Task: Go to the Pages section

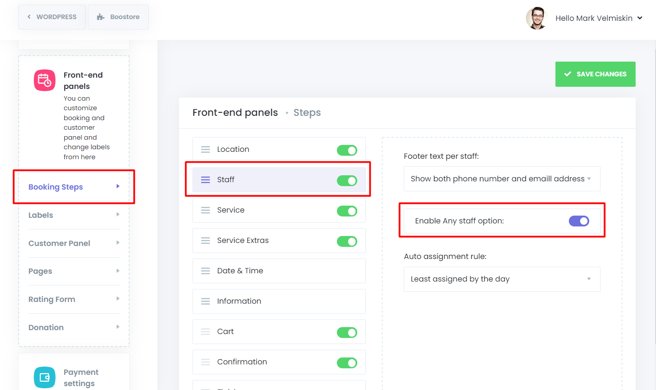Action: coord(74,271)
